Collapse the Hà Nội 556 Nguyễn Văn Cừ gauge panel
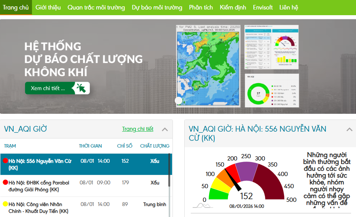Viewport: 356px width, 217px height. [x=349, y=129]
